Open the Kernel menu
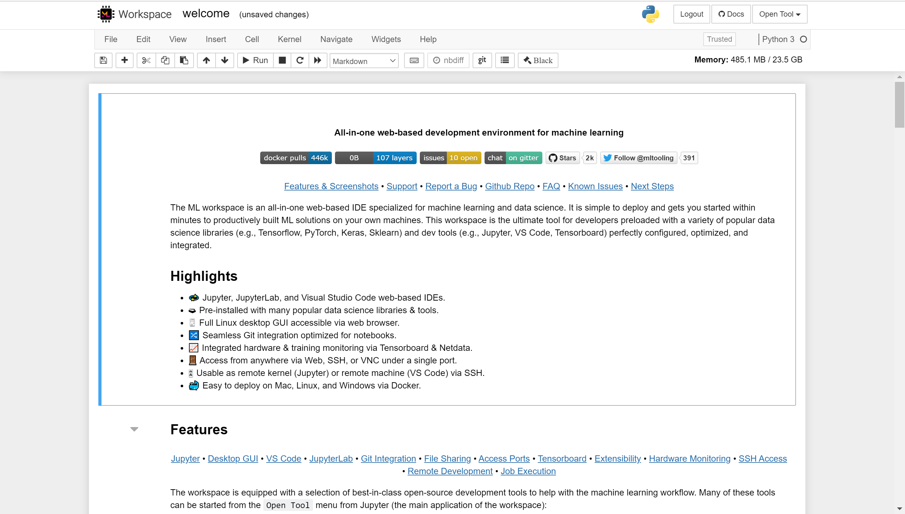The height and width of the screenshot is (514, 905). 289,39
